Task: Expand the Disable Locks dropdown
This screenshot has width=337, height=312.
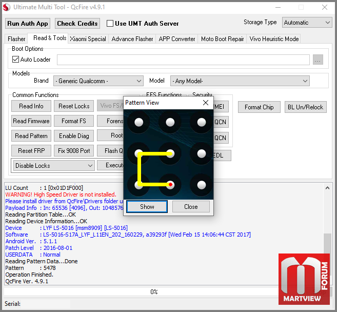Action: [x=54, y=166]
